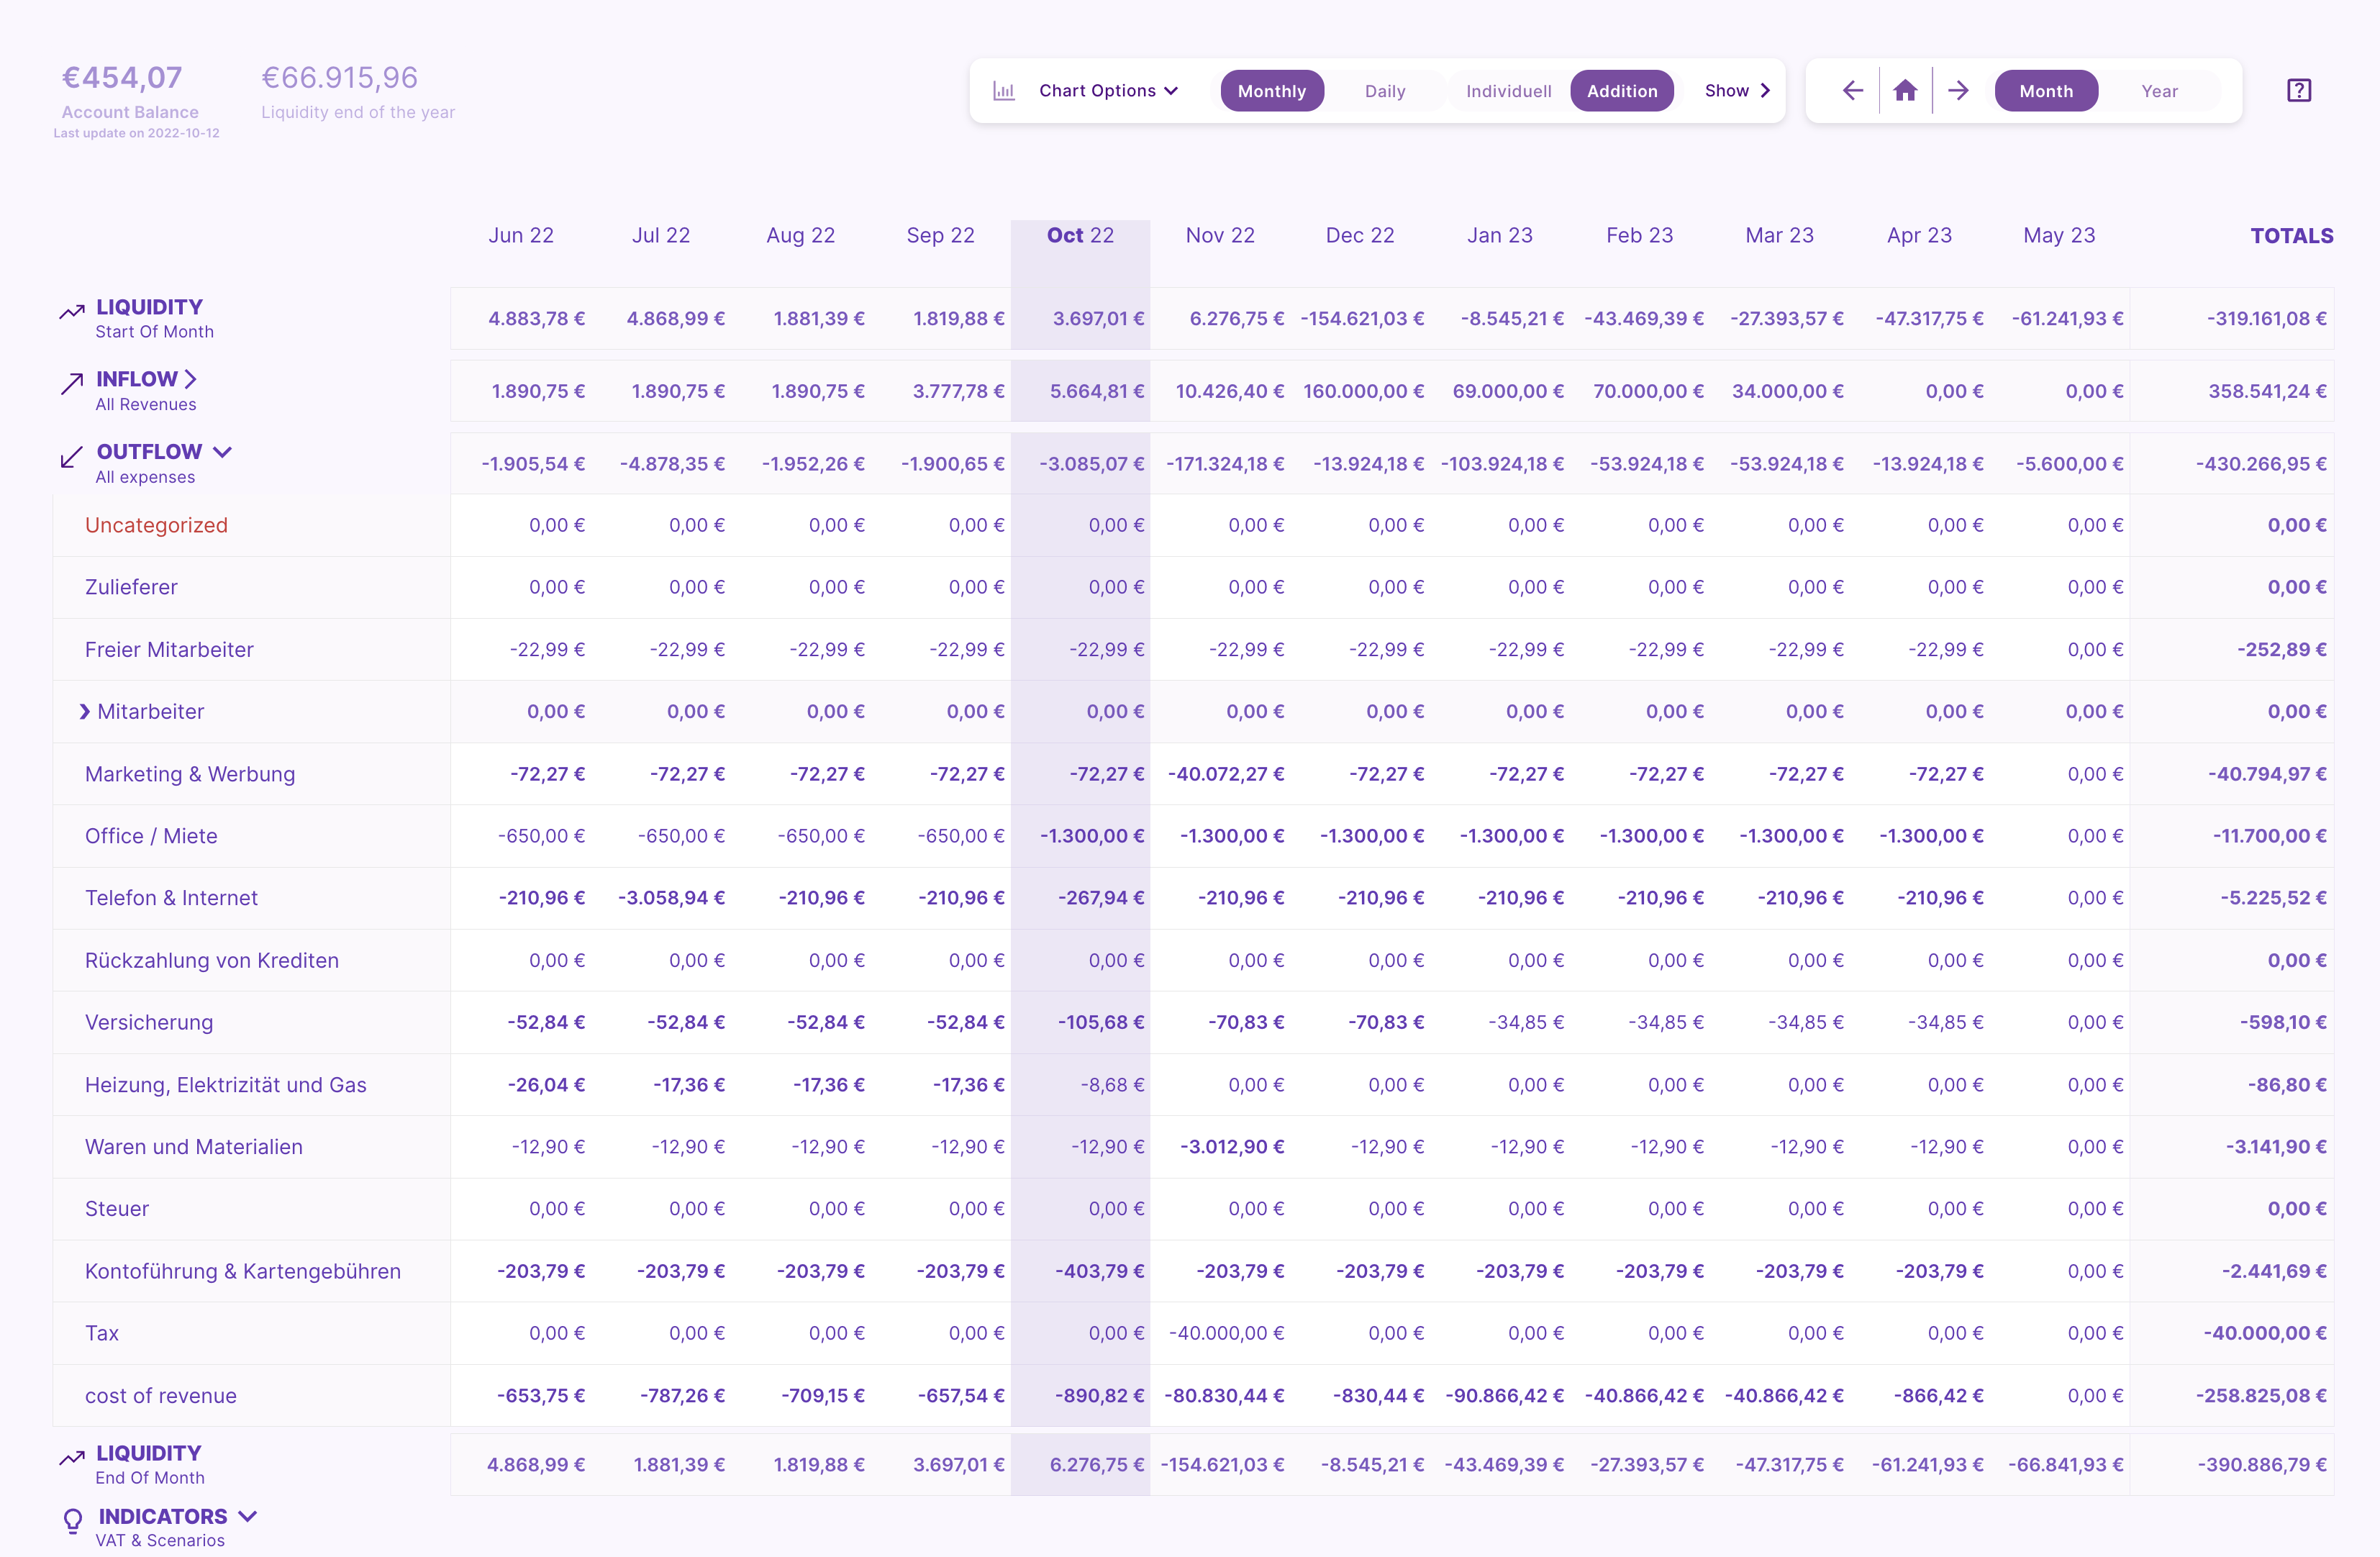The width and height of the screenshot is (2380, 1557).
Task: Select the Oct 22 column header
Action: tap(1080, 236)
